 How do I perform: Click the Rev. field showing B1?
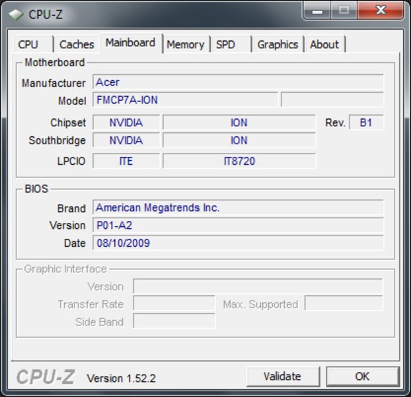(x=366, y=122)
